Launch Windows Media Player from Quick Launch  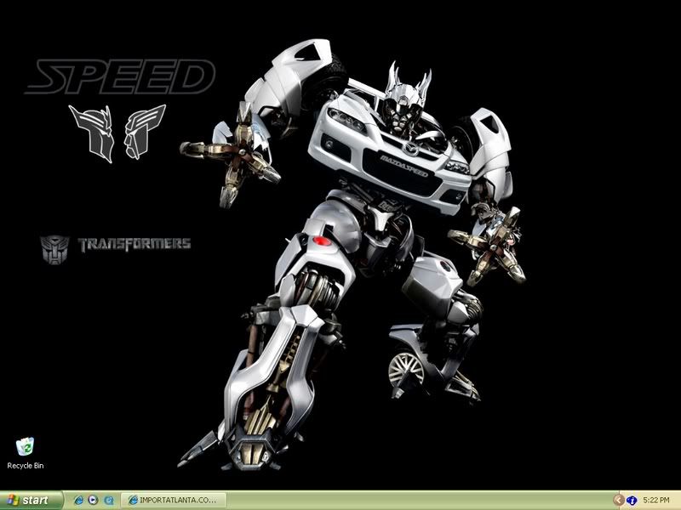(94, 500)
